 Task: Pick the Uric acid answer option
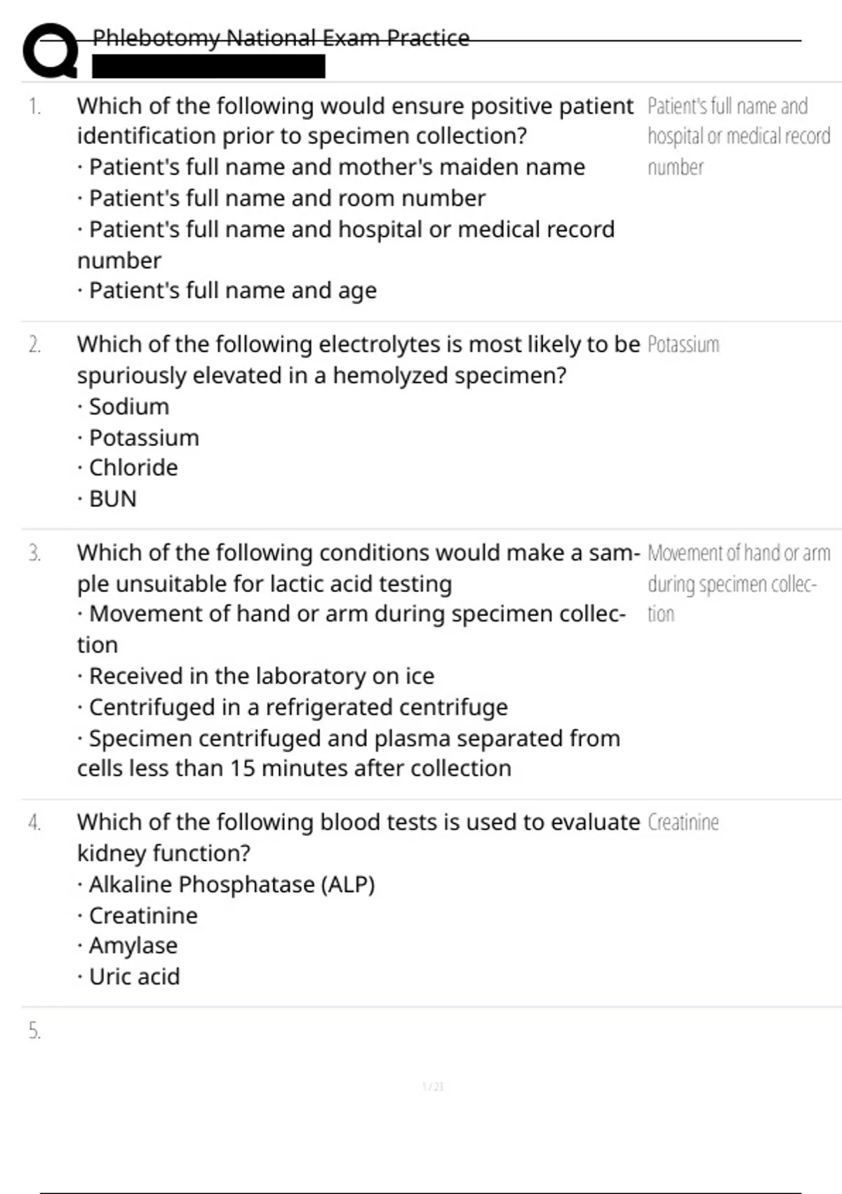(134, 976)
